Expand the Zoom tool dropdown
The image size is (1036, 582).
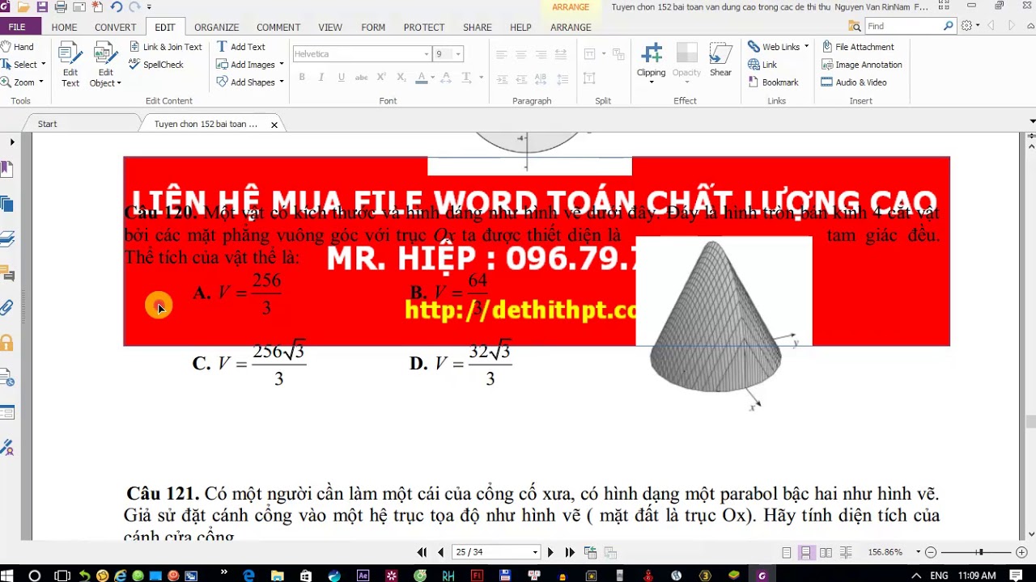(41, 82)
